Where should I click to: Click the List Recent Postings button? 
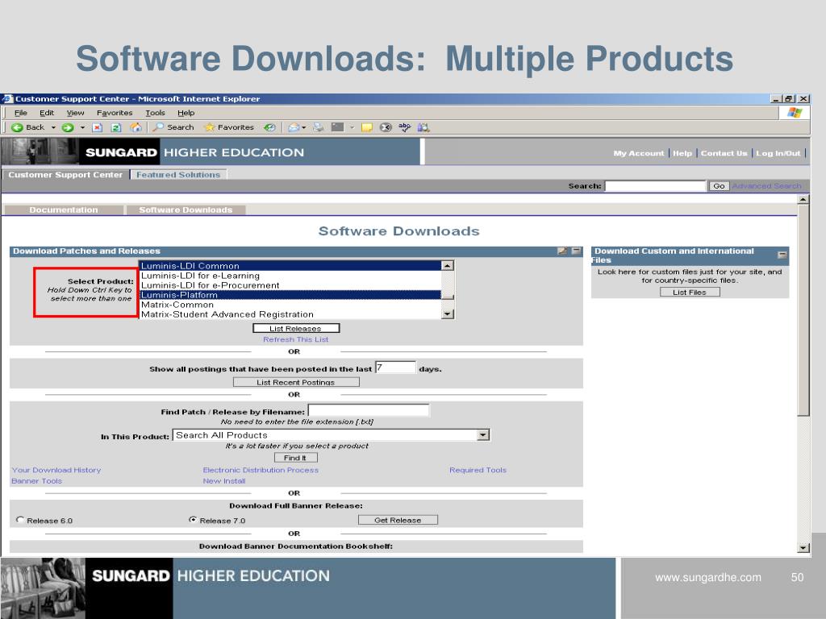(x=296, y=382)
